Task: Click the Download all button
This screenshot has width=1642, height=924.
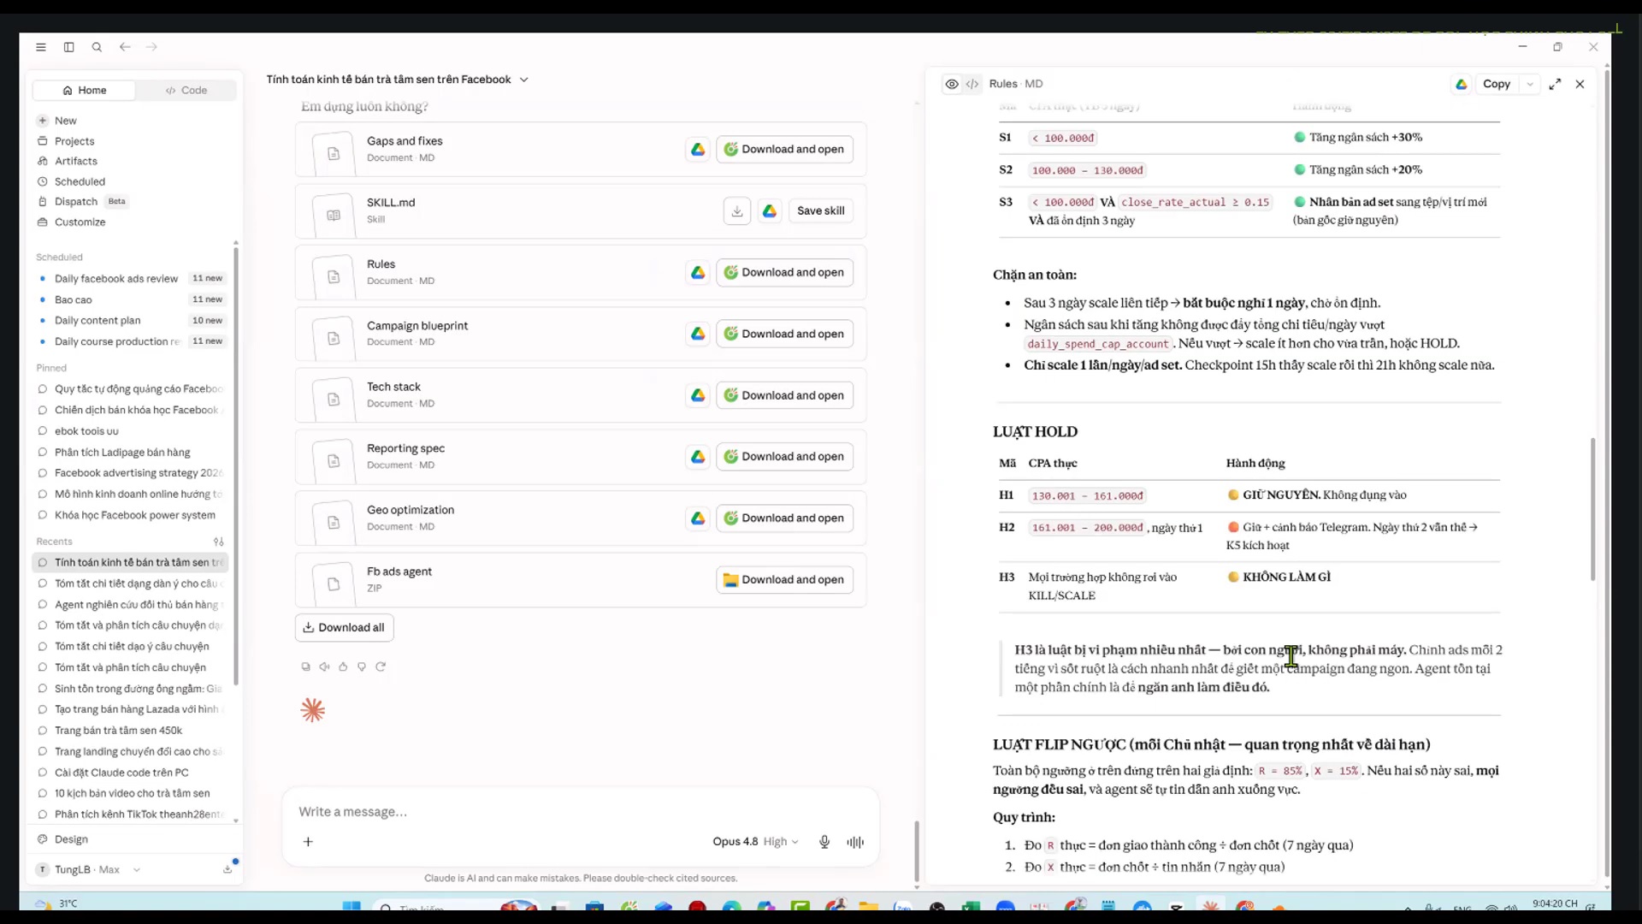Action: [x=344, y=627]
